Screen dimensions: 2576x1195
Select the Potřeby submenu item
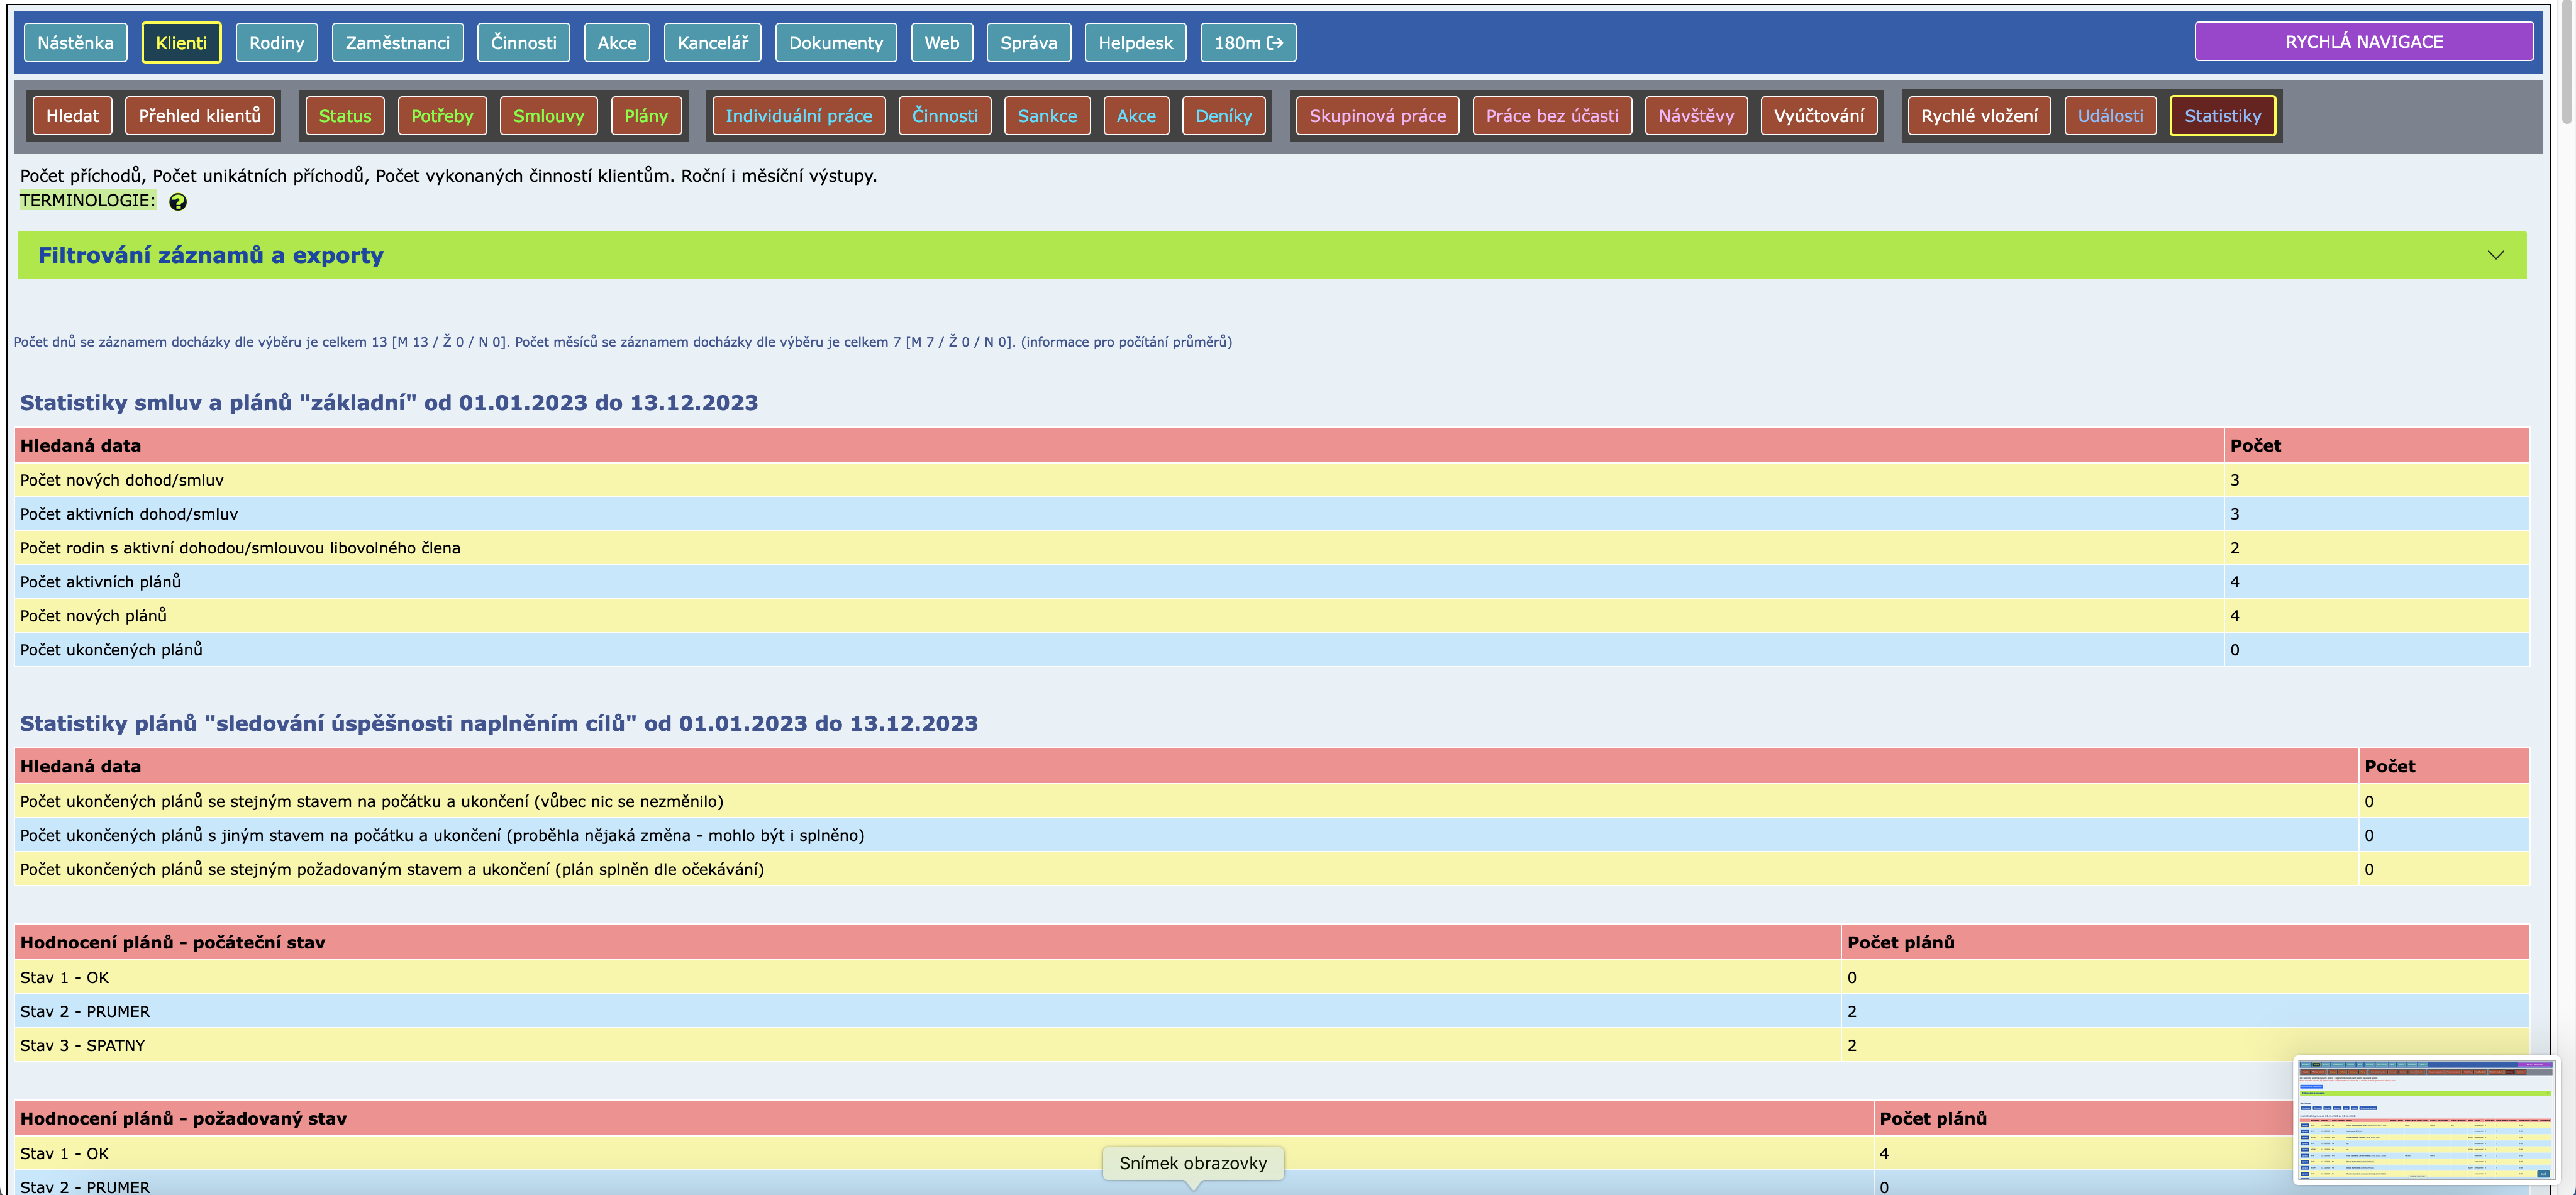pyautogui.click(x=441, y=116)
